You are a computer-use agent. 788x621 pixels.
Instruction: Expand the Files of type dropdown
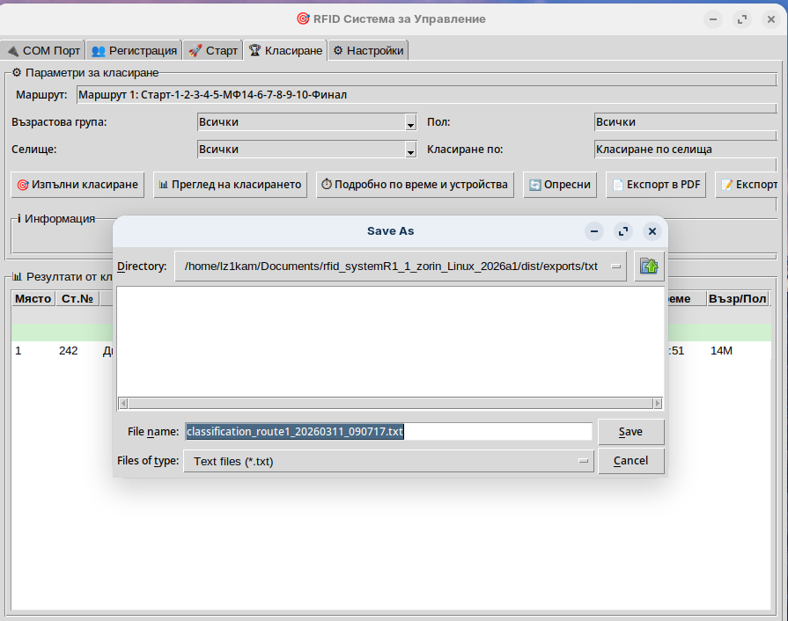point(583,461)
